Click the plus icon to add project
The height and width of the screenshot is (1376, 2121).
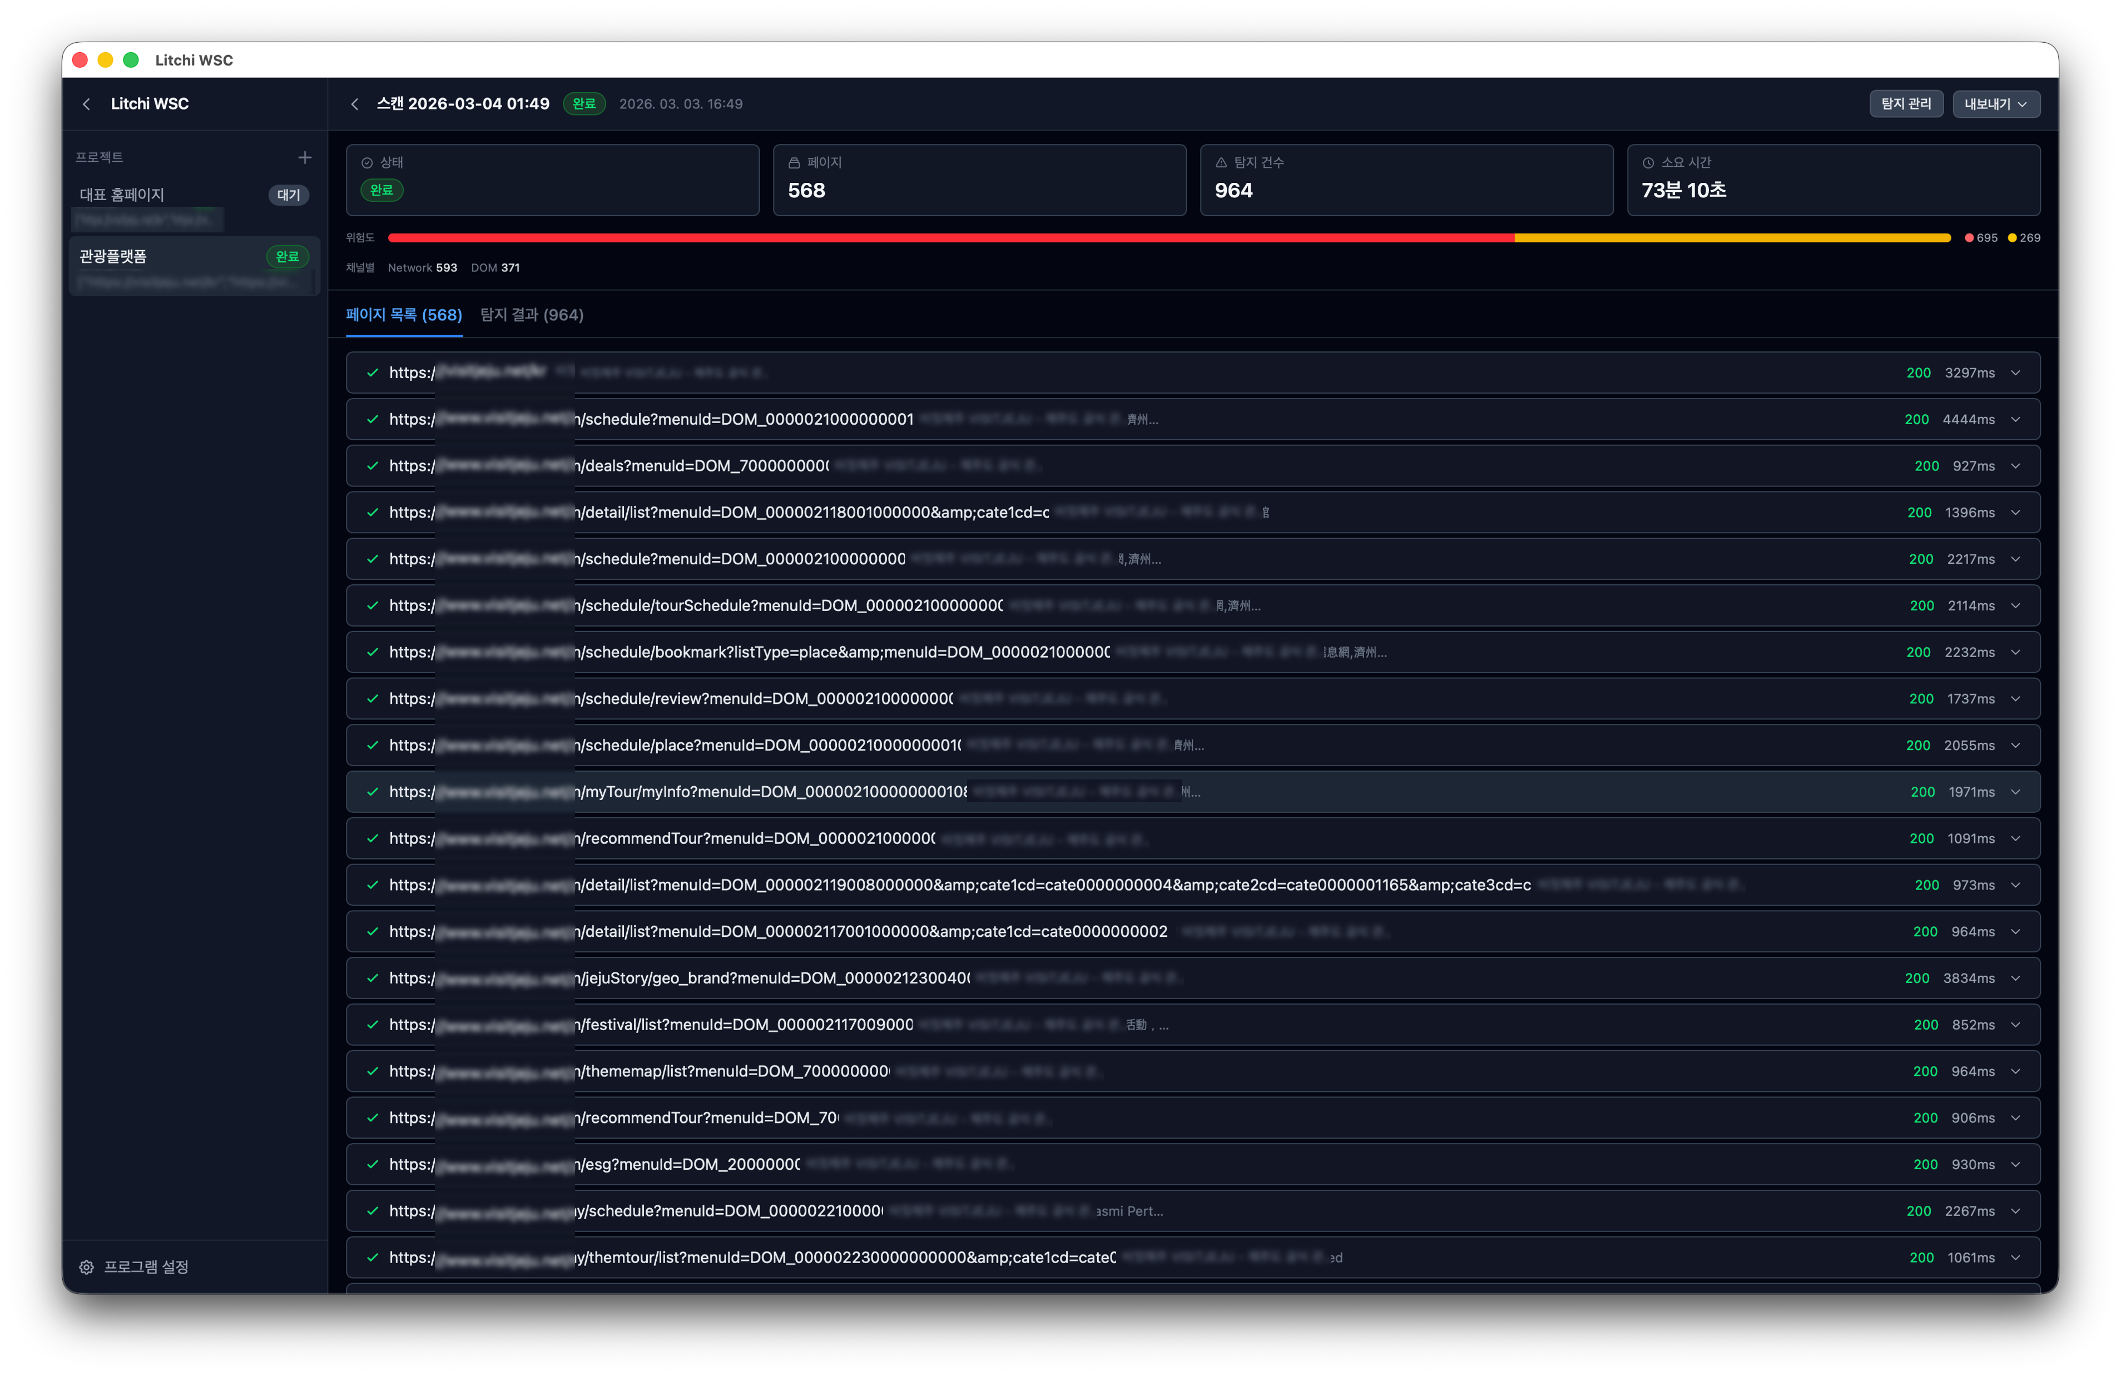[305, 157]
